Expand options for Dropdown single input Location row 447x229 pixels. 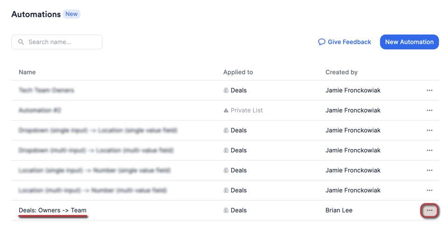coord(429,130)
